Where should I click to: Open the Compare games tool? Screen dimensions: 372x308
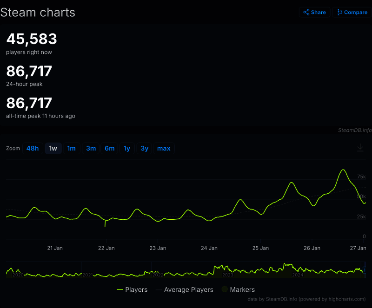(352, 12)
